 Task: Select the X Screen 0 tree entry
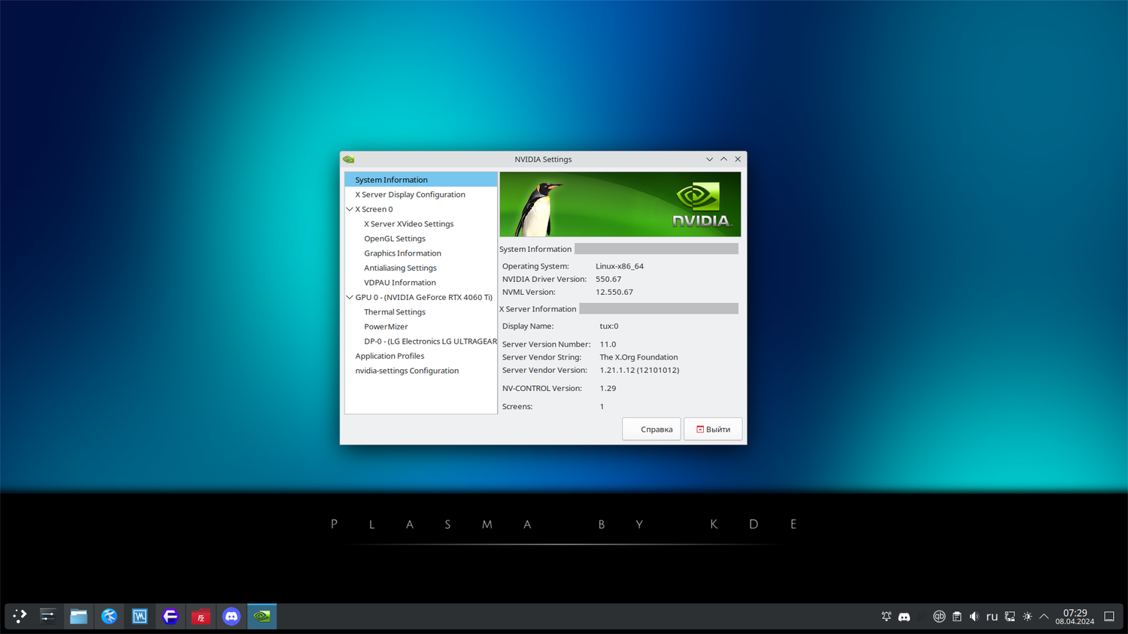[x=374, y=209]
